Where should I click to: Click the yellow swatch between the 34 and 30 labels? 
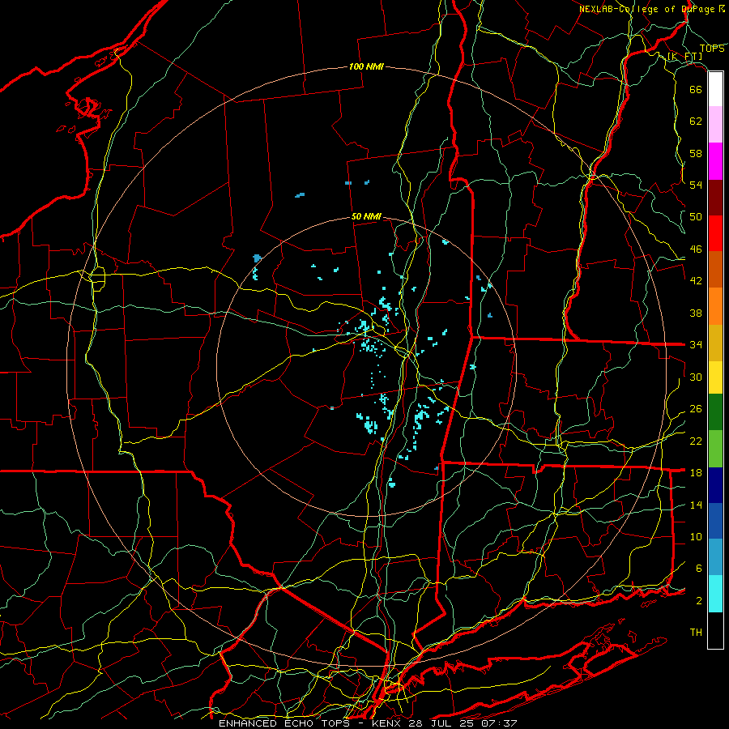(715, 377)
